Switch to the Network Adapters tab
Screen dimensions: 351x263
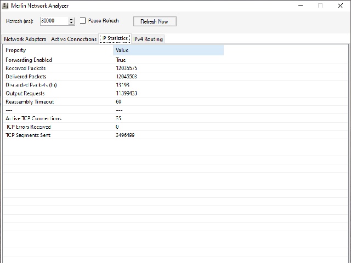(25, 39)
